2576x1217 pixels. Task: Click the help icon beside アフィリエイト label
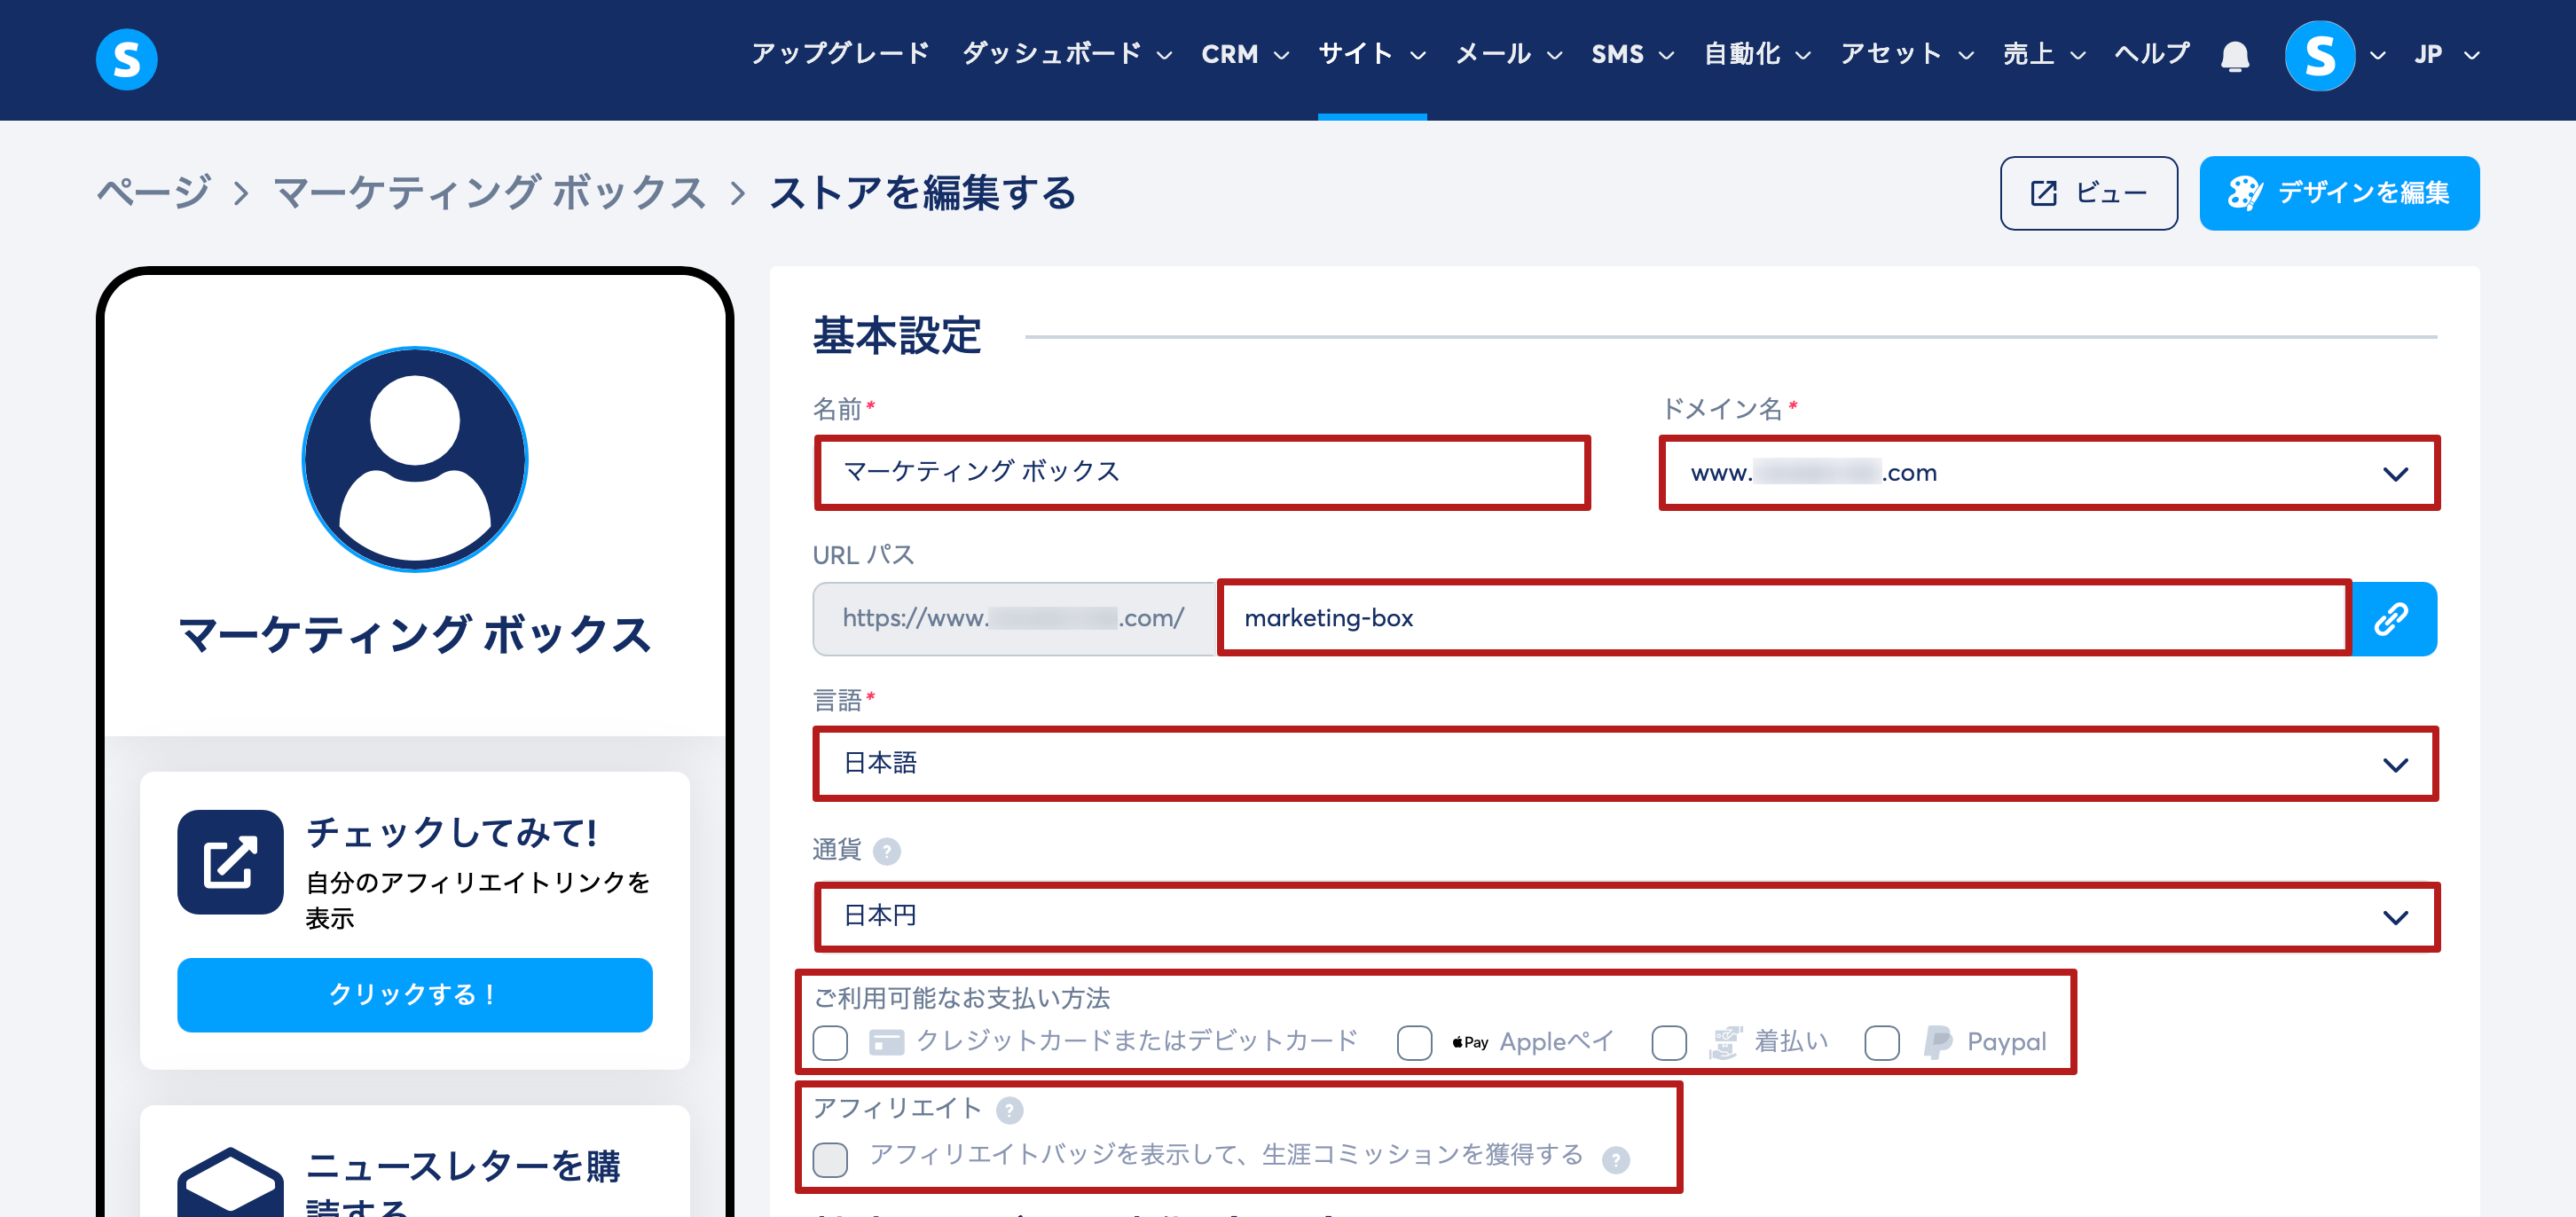[1010, 1110]
